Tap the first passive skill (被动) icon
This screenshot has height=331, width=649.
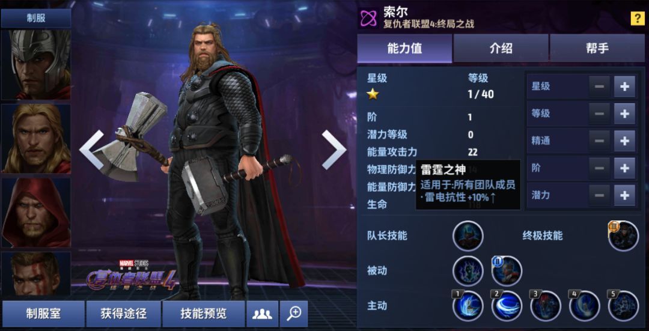468,271
